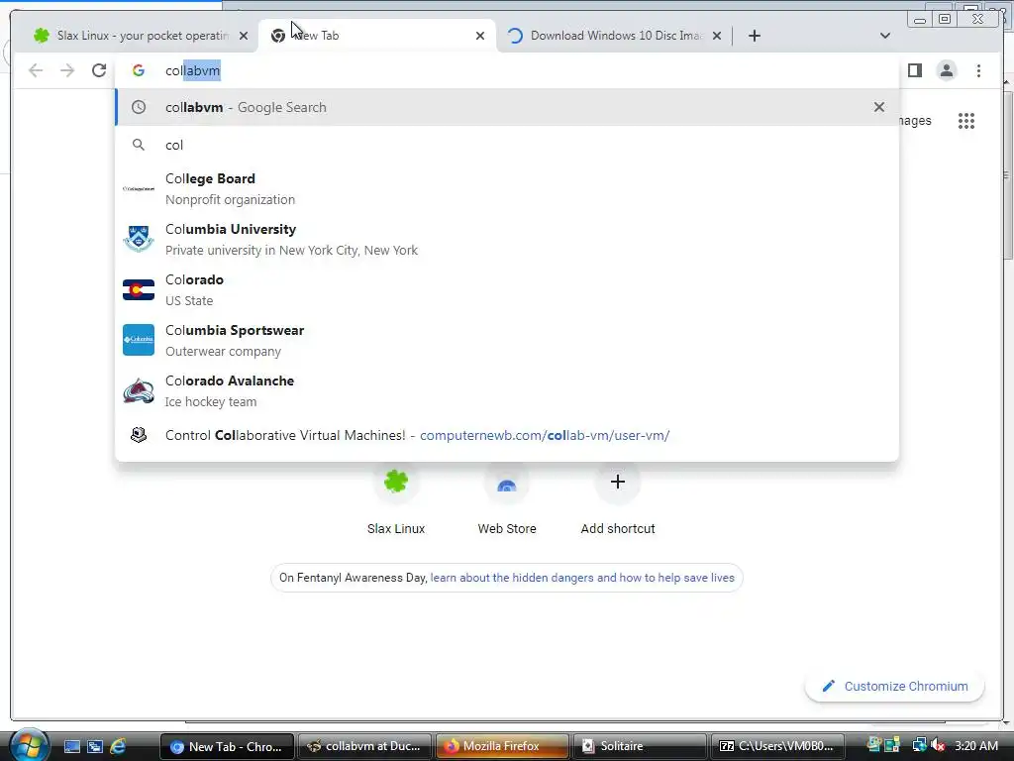Select Colorado US State suggestion
The height and width of the screenshot is (761, 1014).
(x=506, y=290)
